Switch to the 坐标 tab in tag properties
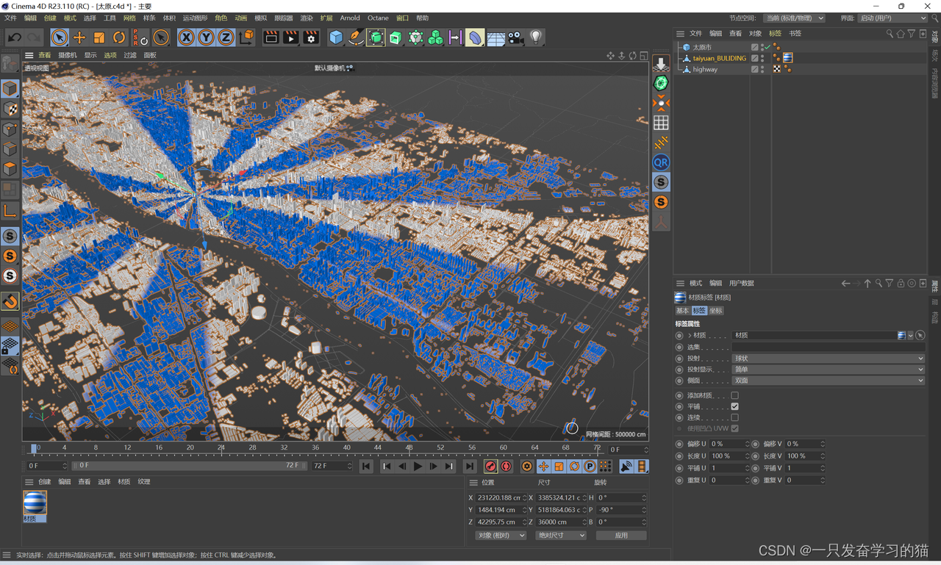The width and height of the screenshot is (941, 565). pos(716,310)
